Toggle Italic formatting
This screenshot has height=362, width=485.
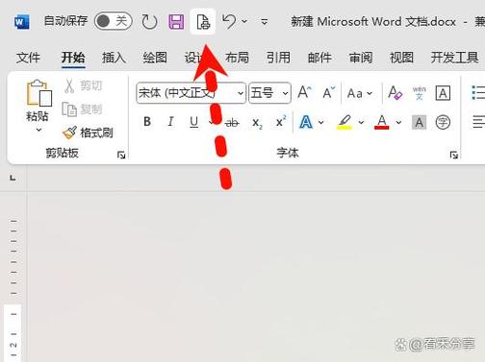tap(170, 122)
